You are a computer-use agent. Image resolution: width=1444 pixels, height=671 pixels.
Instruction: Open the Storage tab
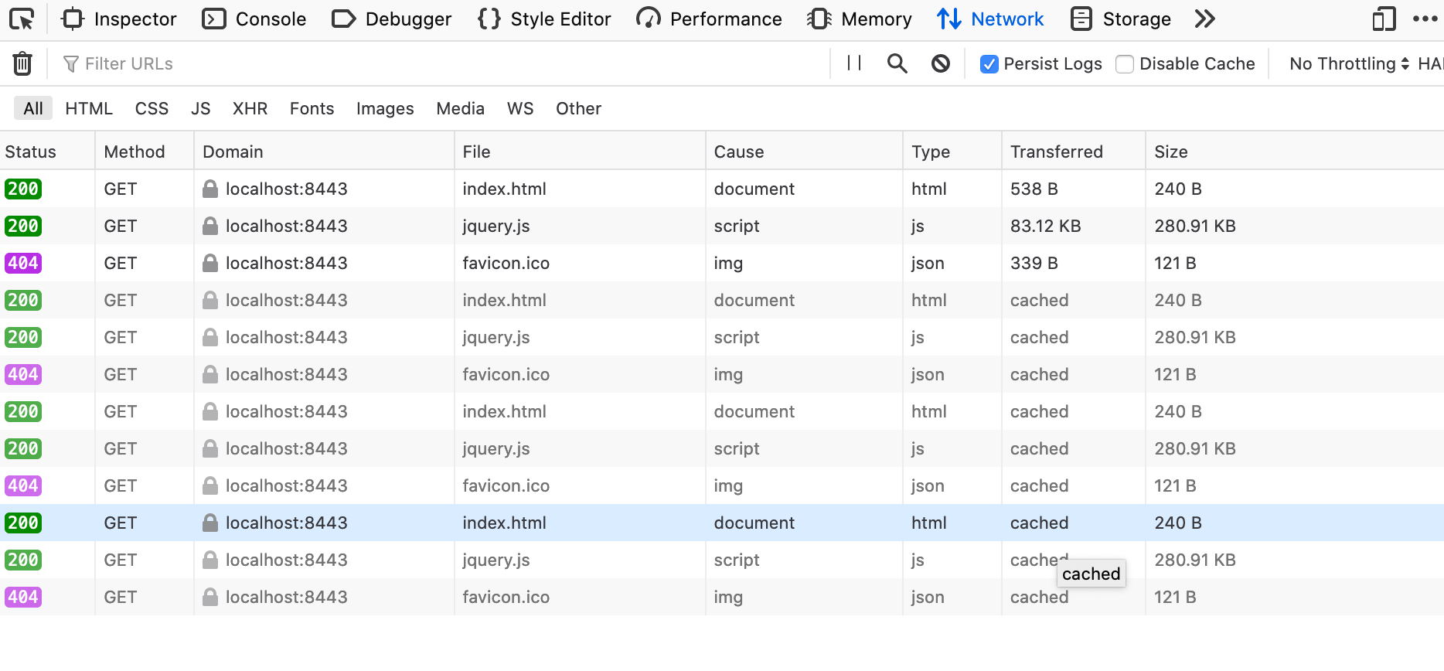coord(1121,19)
